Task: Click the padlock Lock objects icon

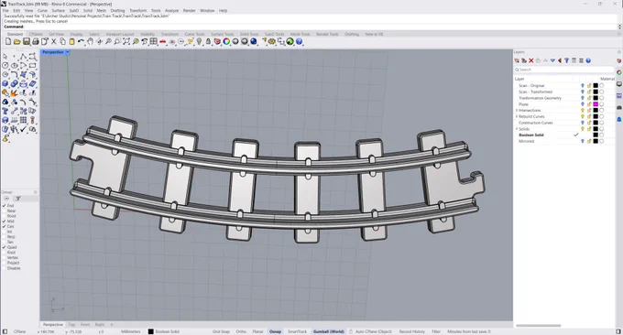Action: tap(208, 41)
